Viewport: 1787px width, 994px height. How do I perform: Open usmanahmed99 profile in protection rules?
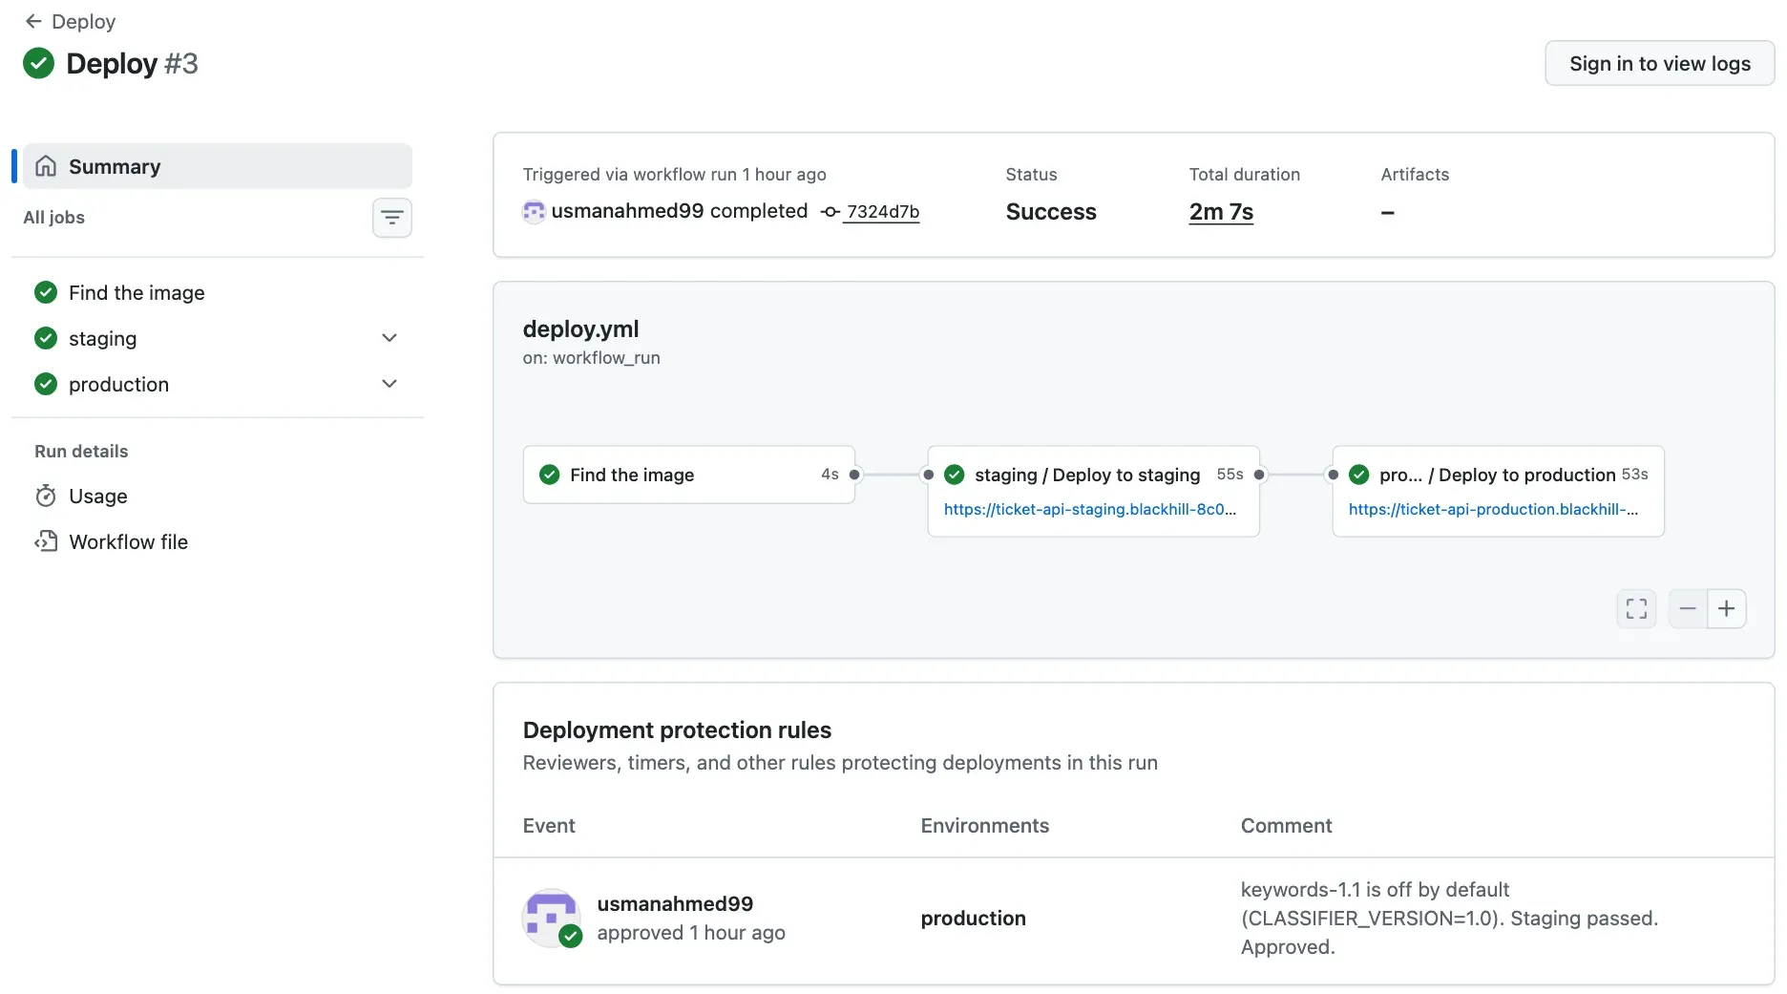tap(675, 903)
